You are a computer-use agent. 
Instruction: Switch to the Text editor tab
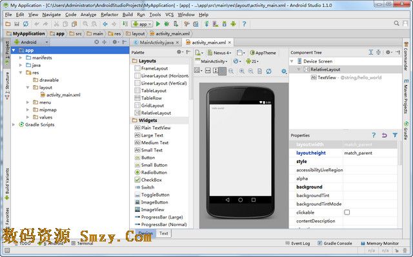[x=163, y=233]
